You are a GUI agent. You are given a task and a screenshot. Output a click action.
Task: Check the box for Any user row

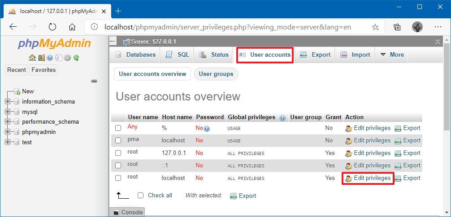118,128
